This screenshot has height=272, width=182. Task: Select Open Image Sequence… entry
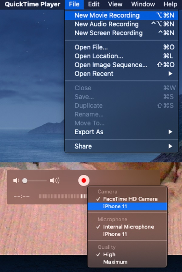121,65
